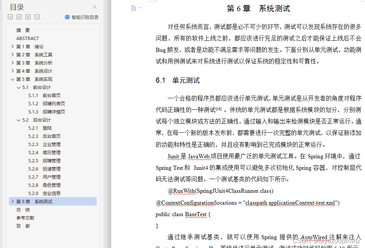Click the collapse-all-levels up-arrow icon
365x248 pixels.
pos(19,17)
